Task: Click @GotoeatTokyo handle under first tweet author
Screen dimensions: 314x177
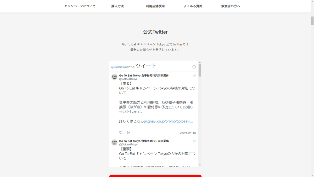Action: pyautogui.click(x=128, y=79)
